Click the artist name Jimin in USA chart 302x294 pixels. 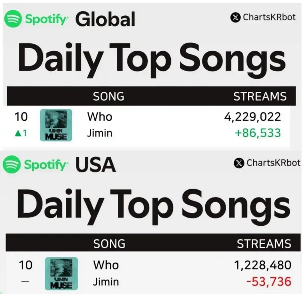point(106,282)
